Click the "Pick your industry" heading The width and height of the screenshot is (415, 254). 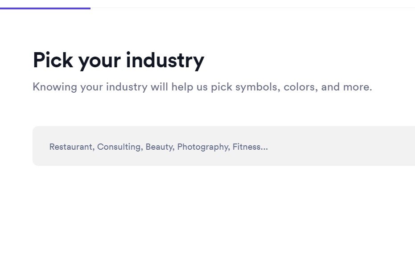(118, 61)
